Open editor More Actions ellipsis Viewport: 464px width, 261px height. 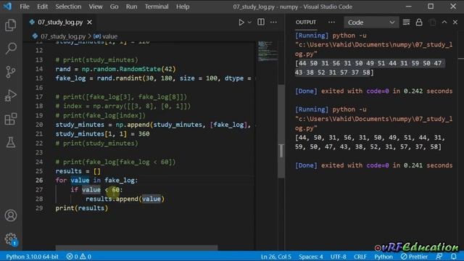pos(273,22)
